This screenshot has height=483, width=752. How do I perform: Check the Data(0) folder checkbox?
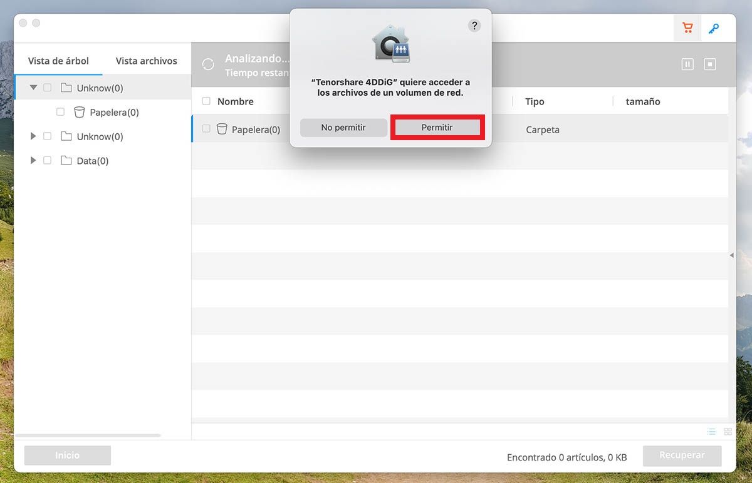click(47, 161)
